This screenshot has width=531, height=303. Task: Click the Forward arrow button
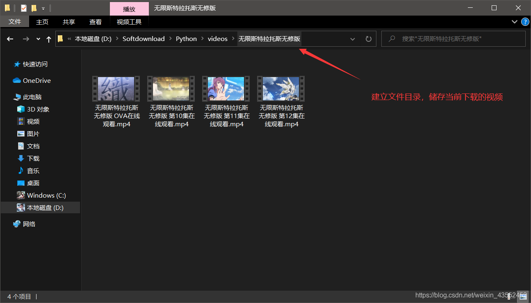[x=26, y=39]
